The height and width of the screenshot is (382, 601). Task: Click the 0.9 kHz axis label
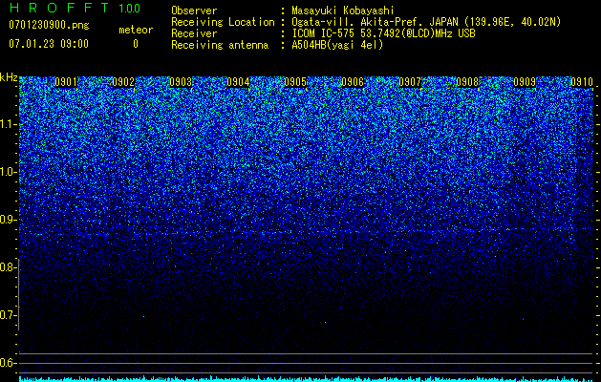pyautogui.click(x=9, y=220)
